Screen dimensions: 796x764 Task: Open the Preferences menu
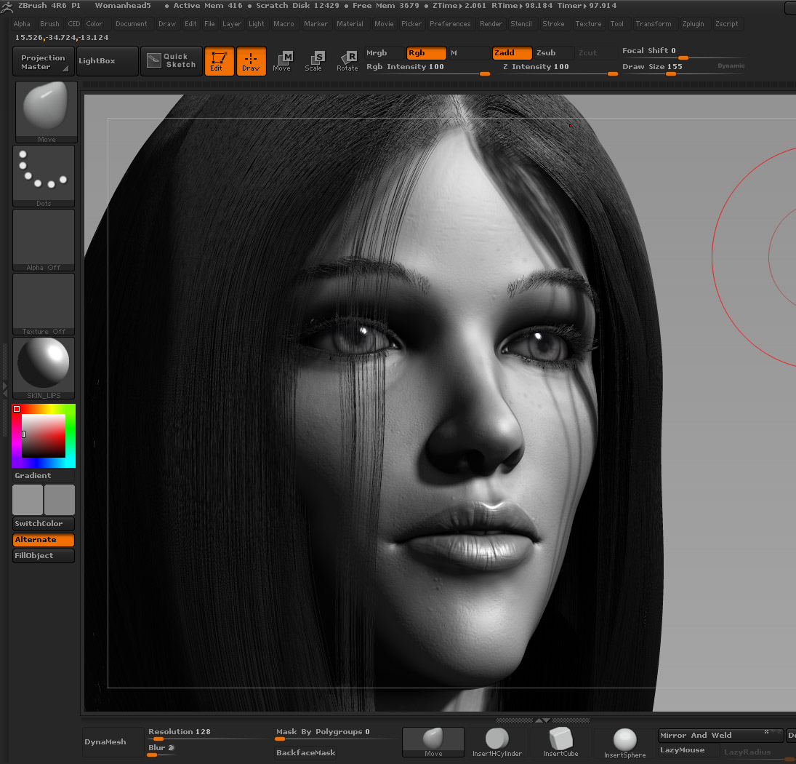450,24
